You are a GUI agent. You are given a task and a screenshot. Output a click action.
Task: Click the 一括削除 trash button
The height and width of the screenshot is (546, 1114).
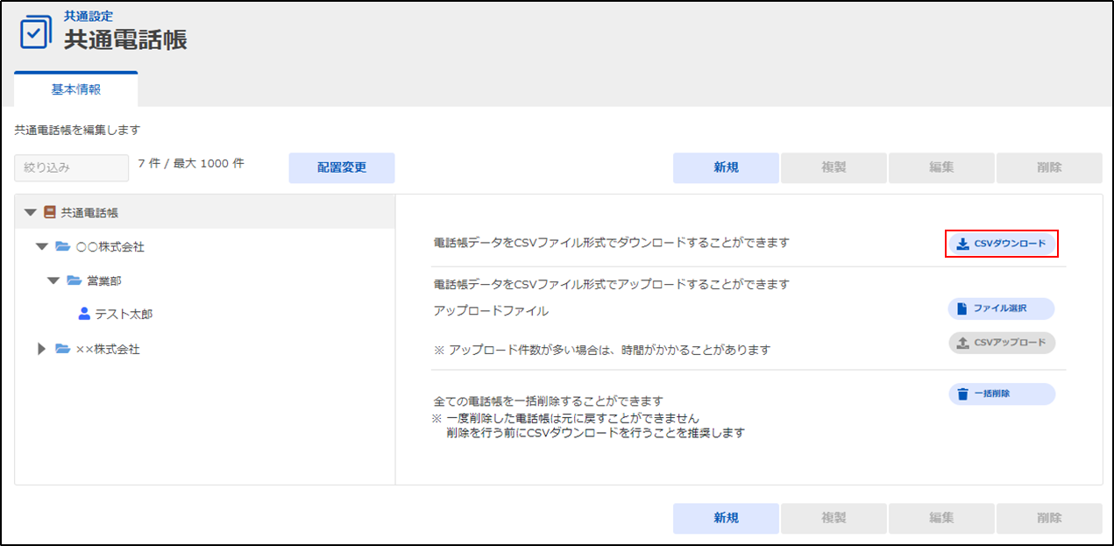click(x=1001, y=394)
